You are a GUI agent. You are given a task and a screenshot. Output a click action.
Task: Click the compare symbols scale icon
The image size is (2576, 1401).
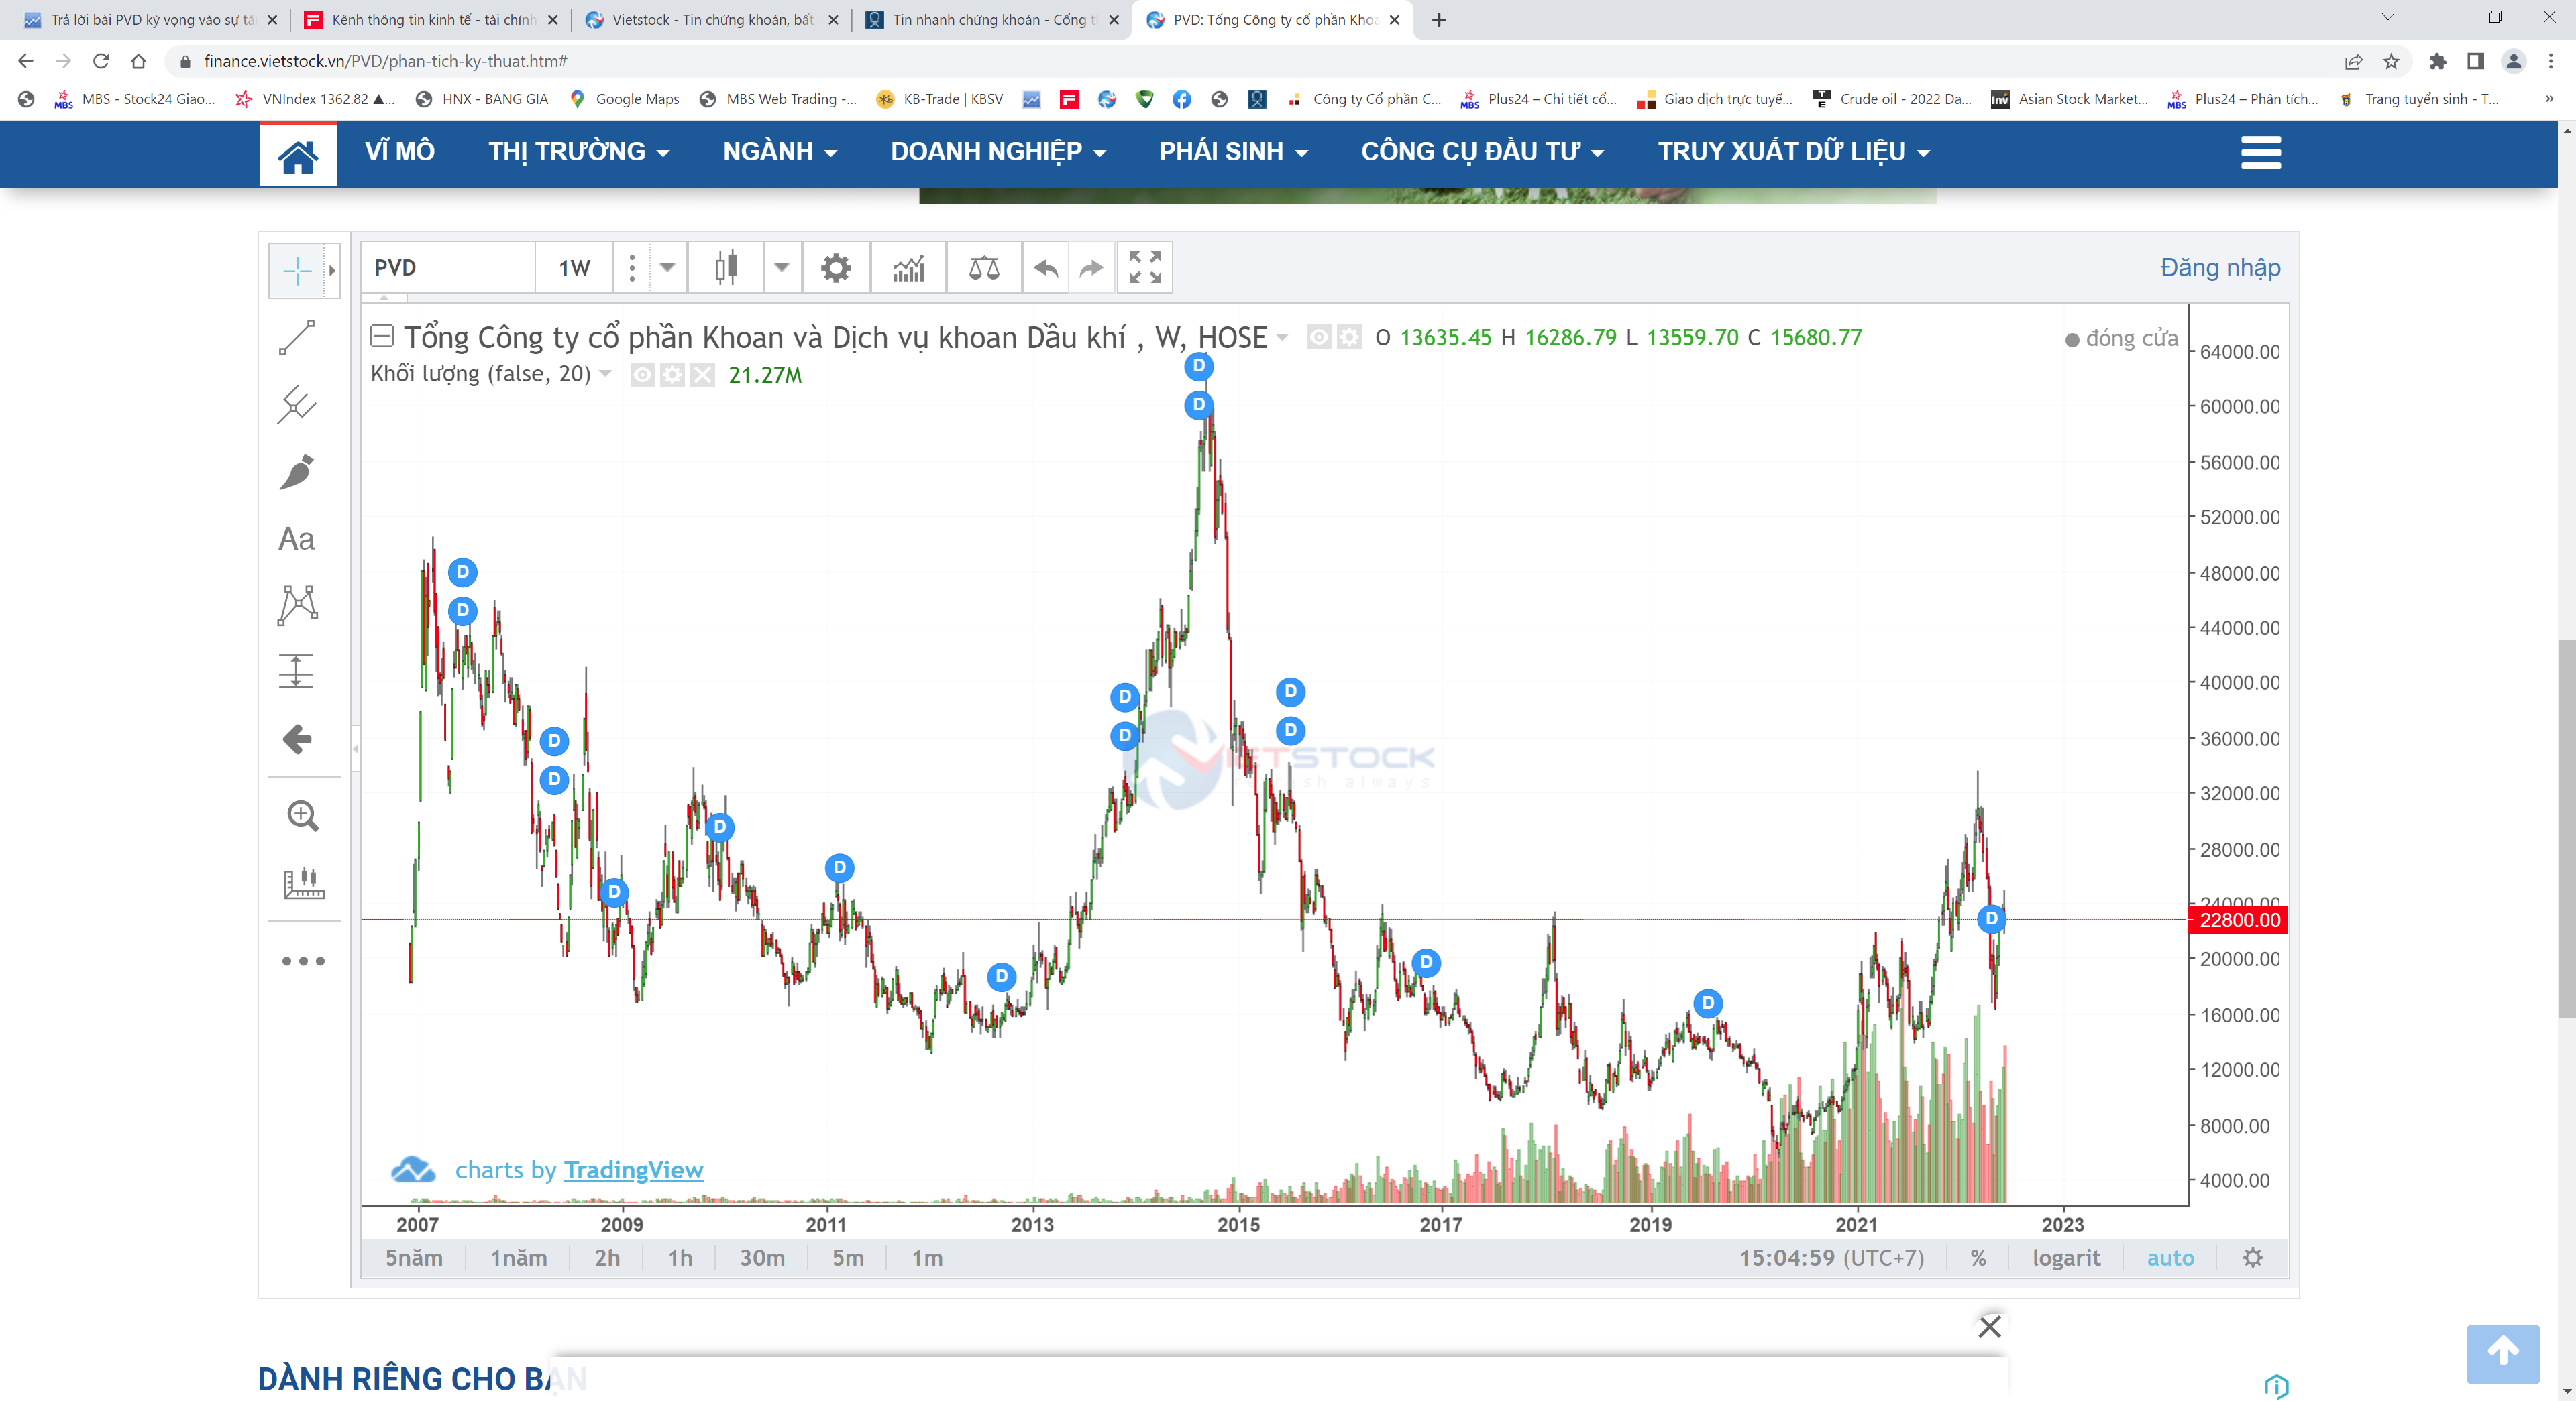[984, 268]
